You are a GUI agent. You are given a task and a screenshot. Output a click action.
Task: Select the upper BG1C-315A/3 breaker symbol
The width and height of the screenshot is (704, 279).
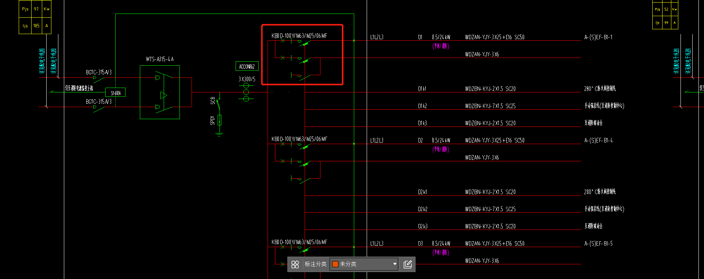pos(99,78)
